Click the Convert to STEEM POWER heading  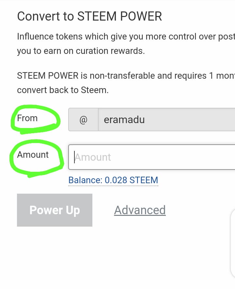(x=89, y=16)
